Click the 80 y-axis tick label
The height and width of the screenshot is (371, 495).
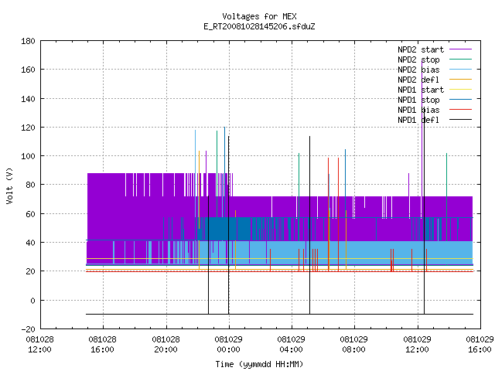coord(30,185)
